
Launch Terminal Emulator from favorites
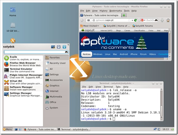pyautogui.click(x=23, y=70)
